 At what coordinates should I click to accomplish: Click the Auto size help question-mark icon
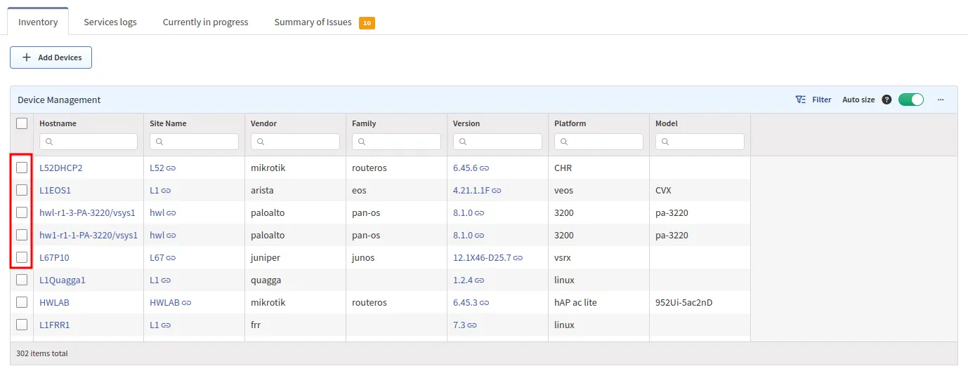pyautogui.click(x=887, y=100)
